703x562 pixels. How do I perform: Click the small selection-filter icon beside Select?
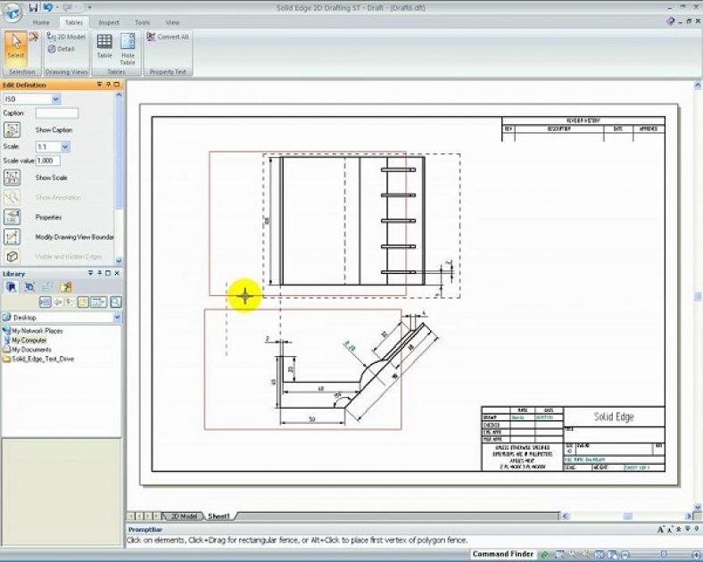[x=34, y=37]
